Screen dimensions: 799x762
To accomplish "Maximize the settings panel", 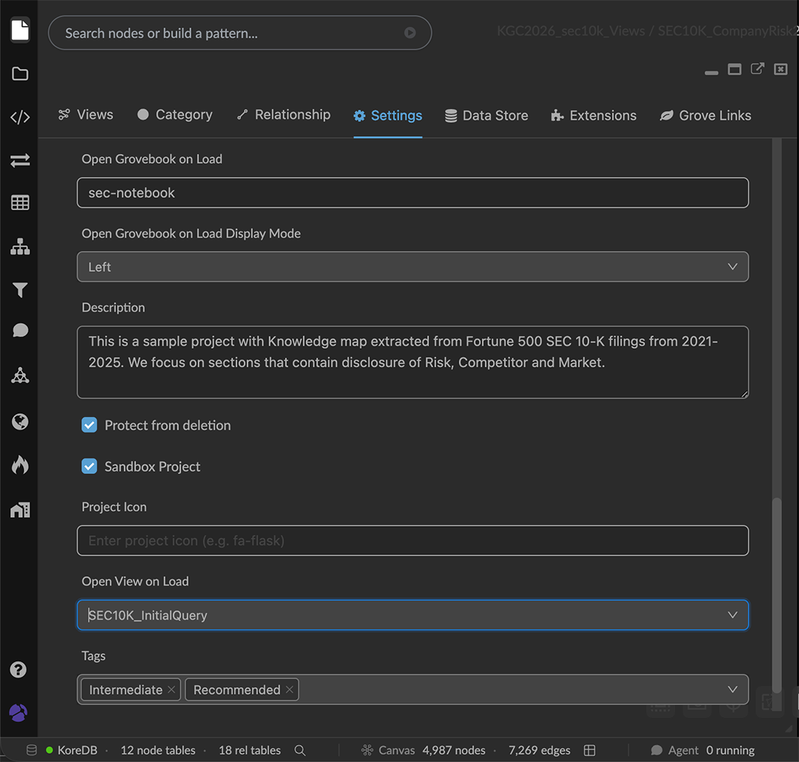I will tap(735, 69).
